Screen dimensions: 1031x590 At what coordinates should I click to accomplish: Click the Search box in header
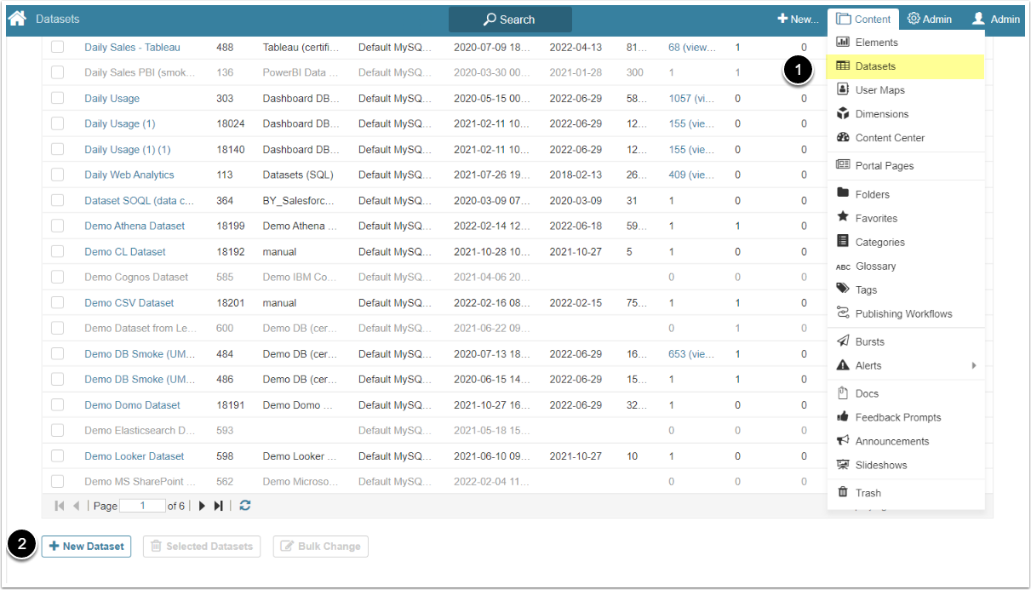pyautogui.click(x=510, y=20)
